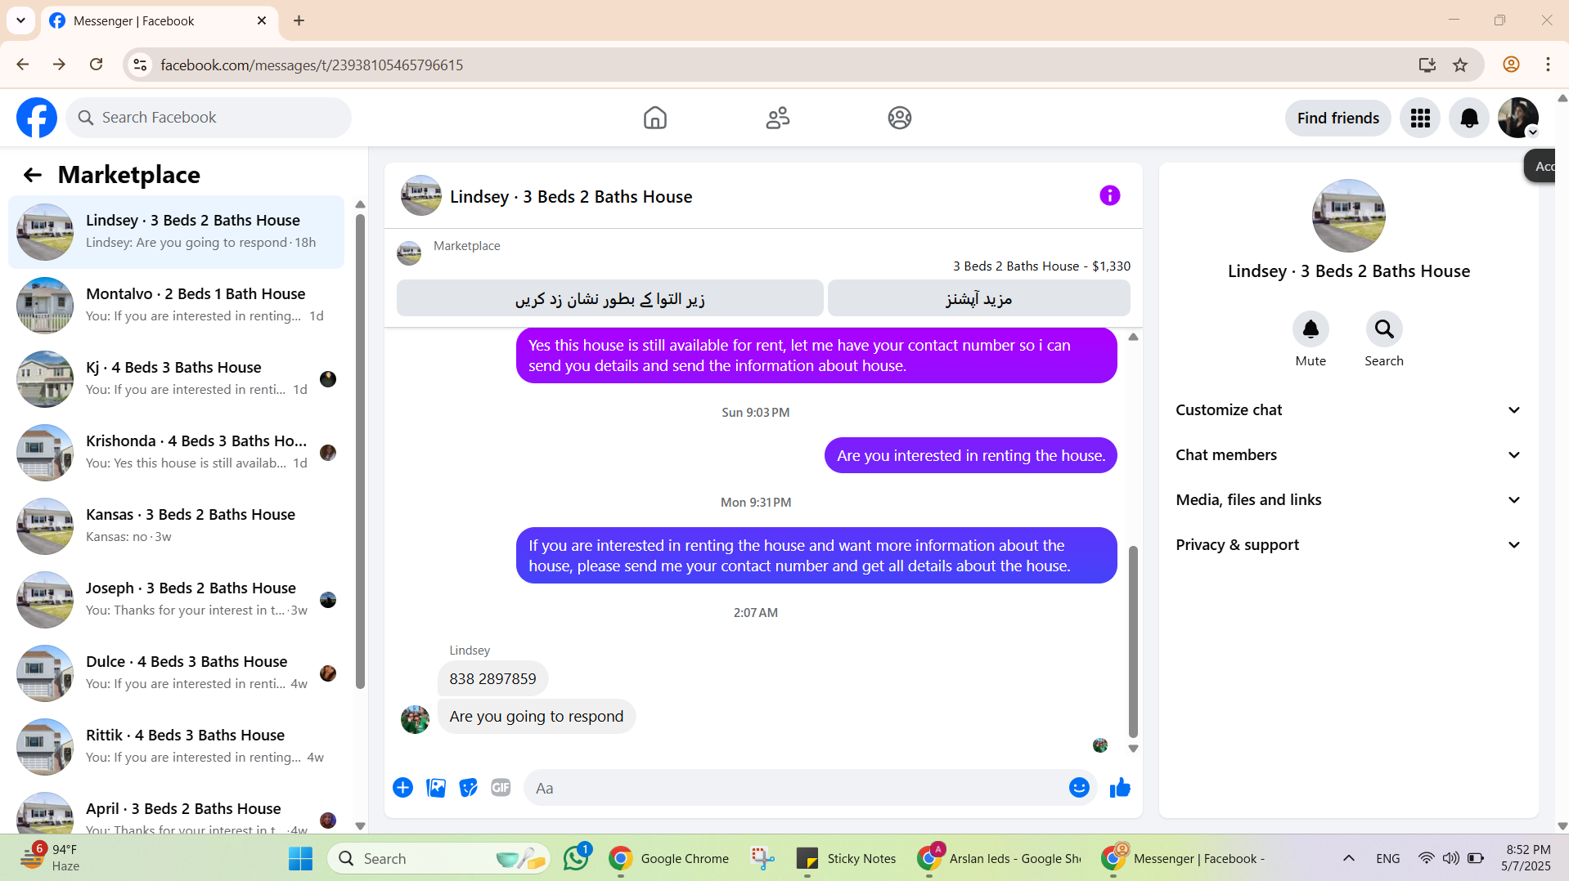This screenshot has width=1569, height=881.
Task: Open the Joseph 3 Beds 2 Baths conversation
Action: [x=176, y=599]
